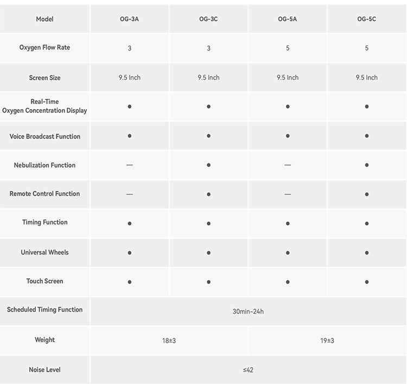
Task: Click the 18±3 weight value
Action: [x=169, y=341]
